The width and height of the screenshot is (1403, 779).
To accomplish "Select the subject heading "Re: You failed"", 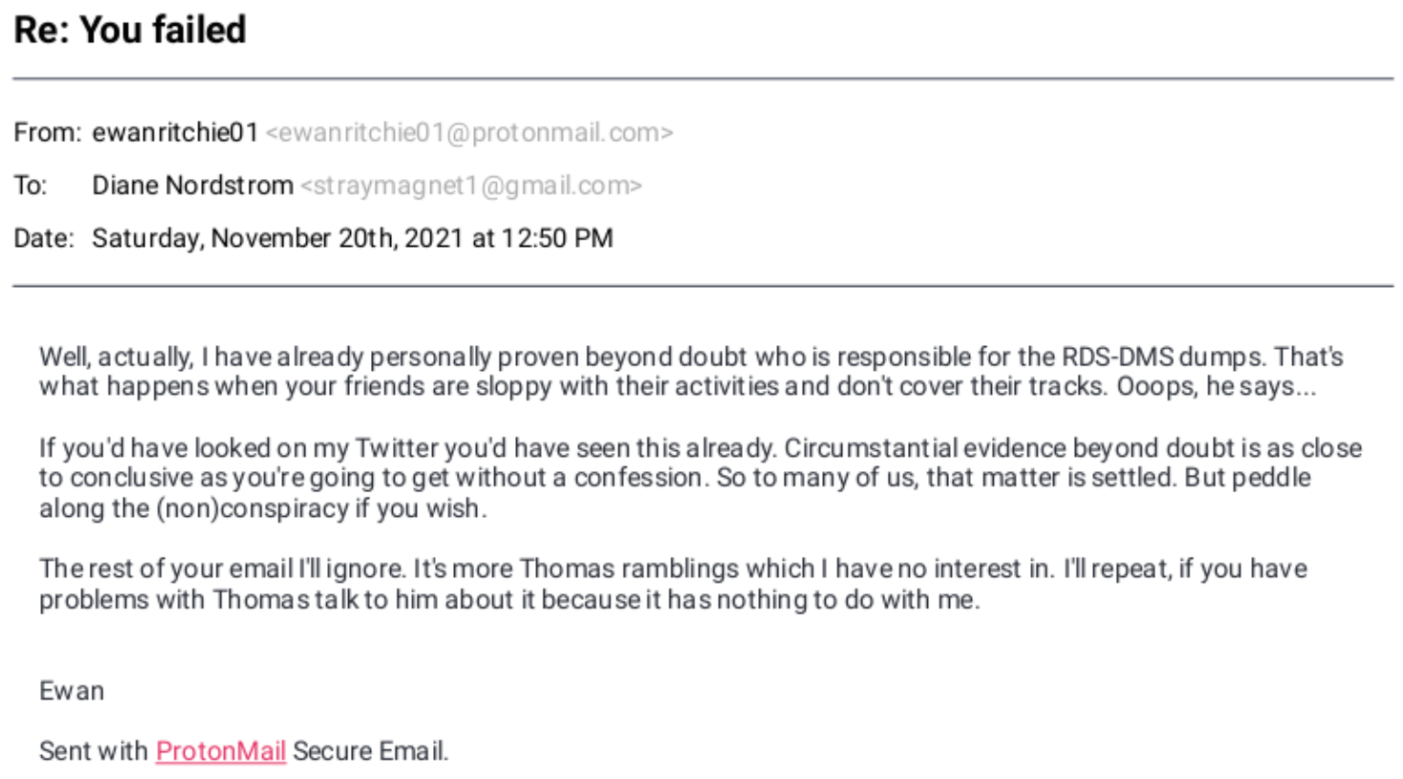I will coord(130,30).
